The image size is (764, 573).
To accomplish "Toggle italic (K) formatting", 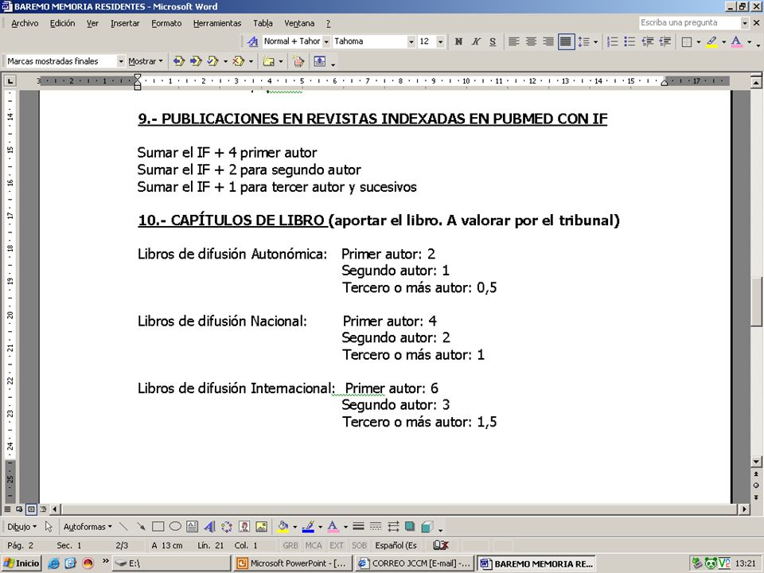I will tap(476, 42).
